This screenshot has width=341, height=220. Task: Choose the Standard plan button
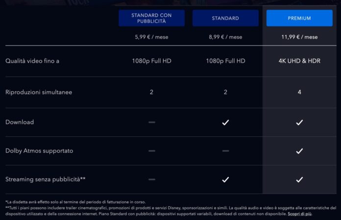(x=225, y=18)
